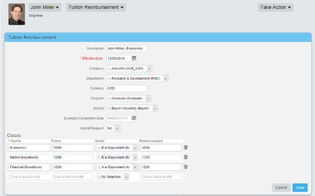Expand the Program dropdown arrow
The width and height of the screenshot is (315, 196).
pos(148,99)
